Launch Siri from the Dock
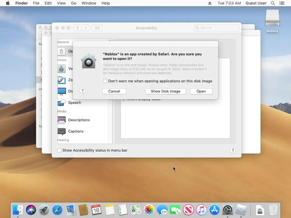 (x=31, y=210)
